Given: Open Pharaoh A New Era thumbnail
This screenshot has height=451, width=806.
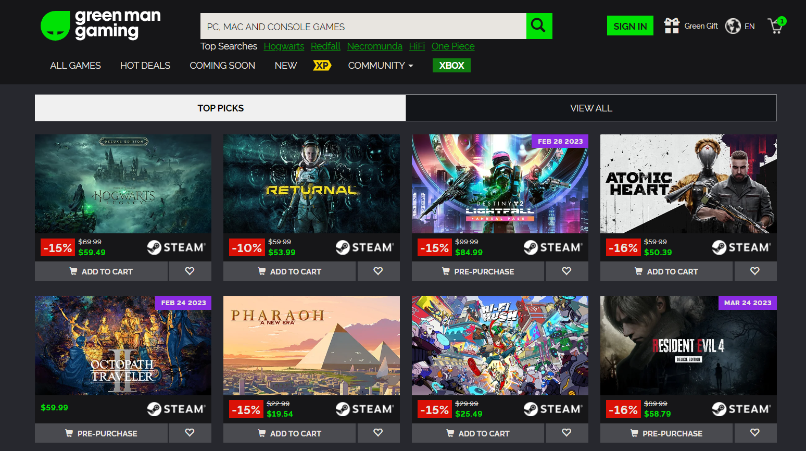Looking at the screenshot, I should coord(312,345).
